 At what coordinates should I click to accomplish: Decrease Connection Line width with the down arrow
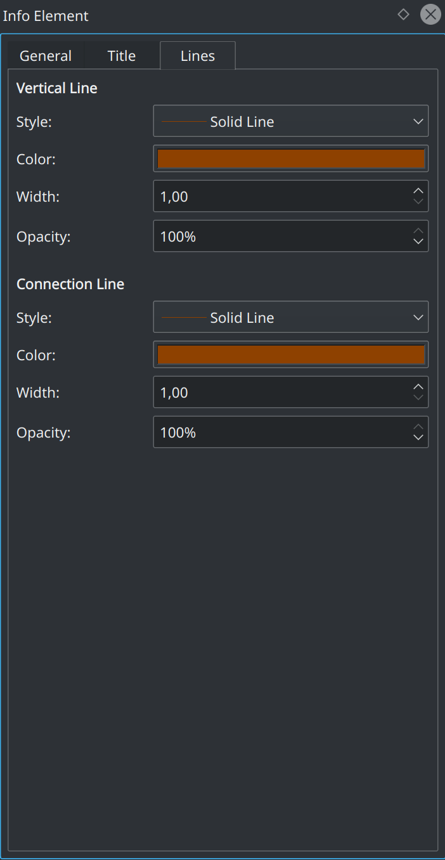click(x=418, y=398)
